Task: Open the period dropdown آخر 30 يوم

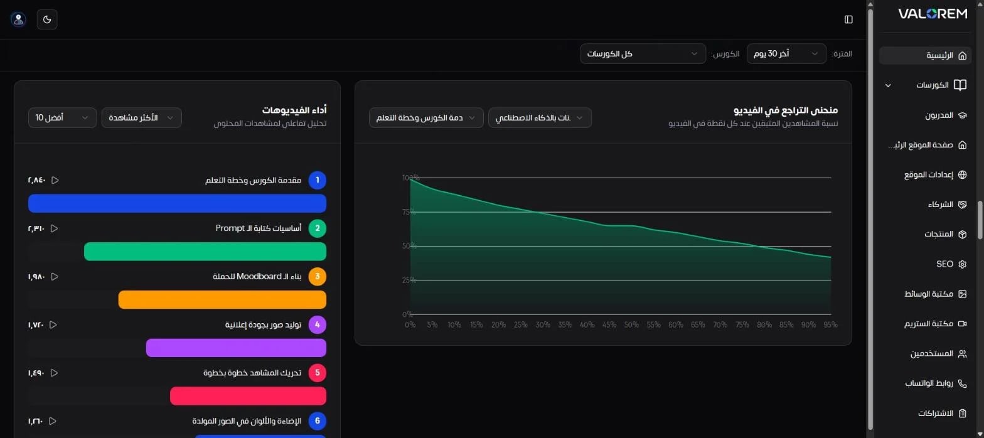Action: (x=786, y=54)
